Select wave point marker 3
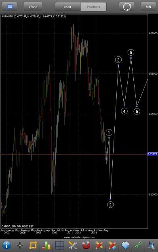The height and width of the screenshot is (252, 158). (x=118, y=60)
